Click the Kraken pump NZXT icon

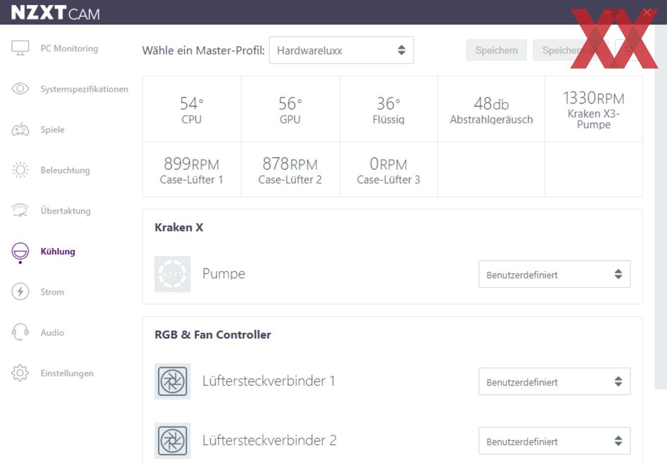point(173,274)
